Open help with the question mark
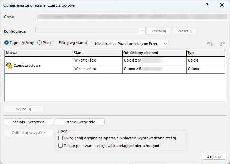 [x=207, y=5]
